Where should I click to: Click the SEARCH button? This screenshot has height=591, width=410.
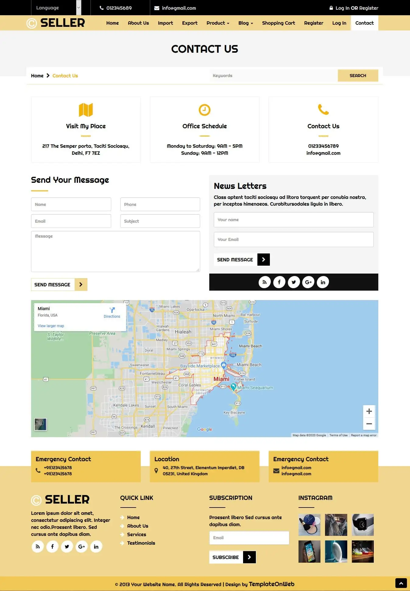(x=358, y=76)
